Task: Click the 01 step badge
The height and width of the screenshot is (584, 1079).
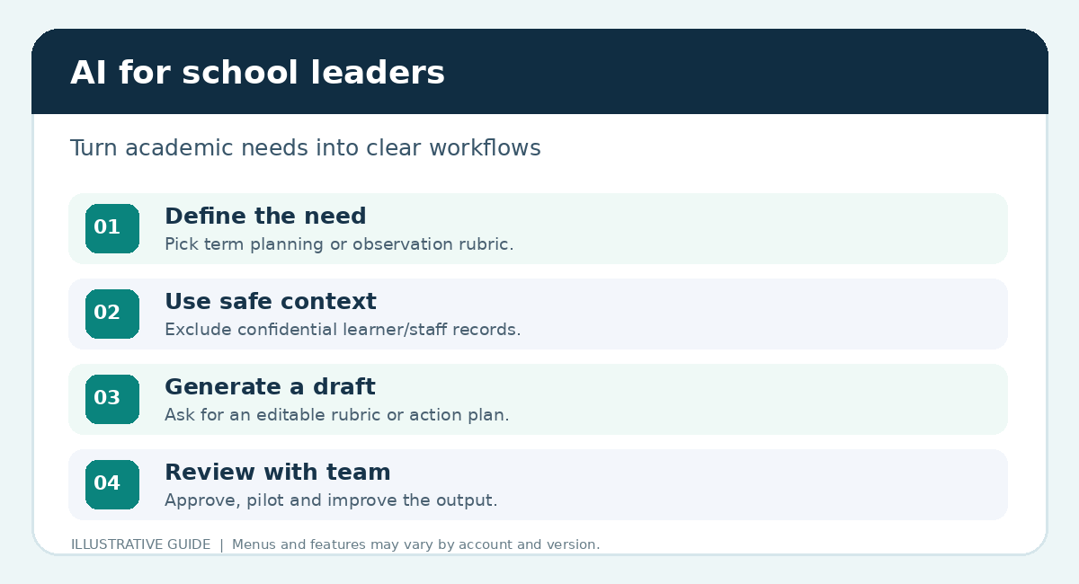Action: [x=112, y=228]
